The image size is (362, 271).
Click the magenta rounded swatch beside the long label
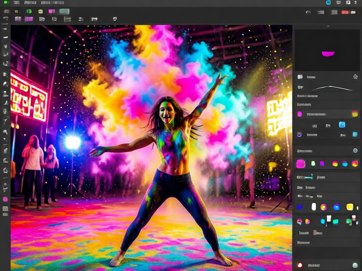click(x=300, y=114)
